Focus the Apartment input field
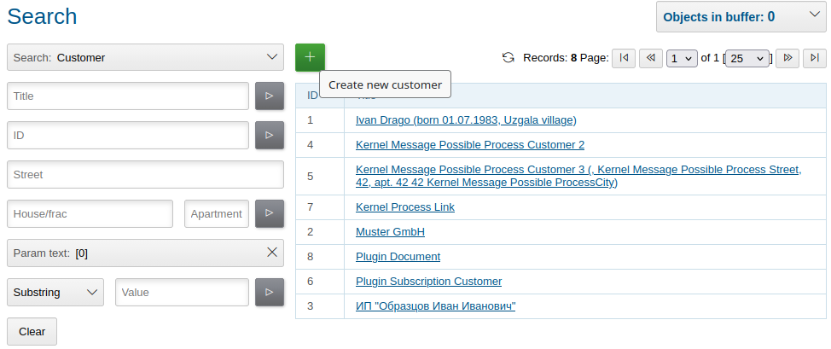The height and width of the screenshot is (349, 831). pyautogui.click(x=216, y=213)
